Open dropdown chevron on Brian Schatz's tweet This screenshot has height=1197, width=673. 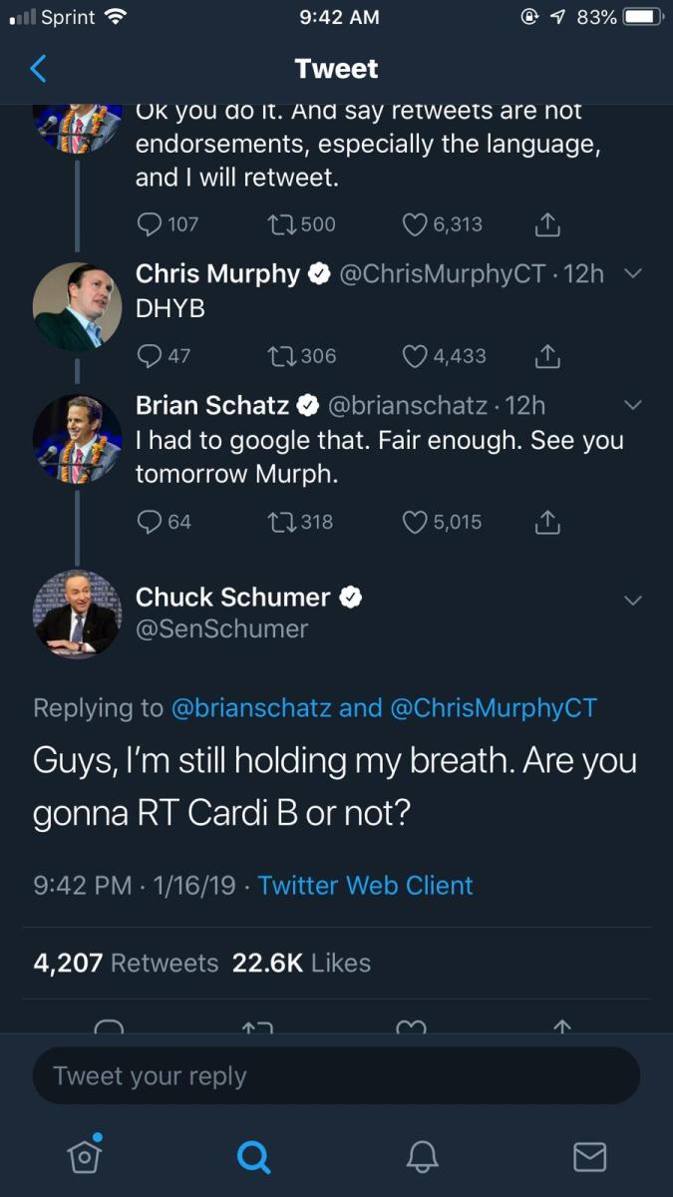click(632, 405)
